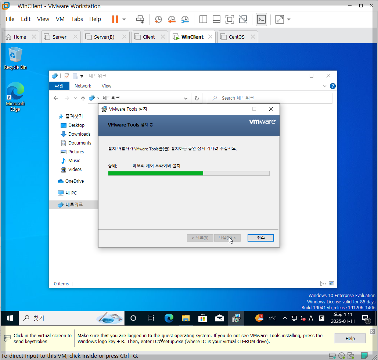Switch to Unity mode icon

[x=243, y=19]
